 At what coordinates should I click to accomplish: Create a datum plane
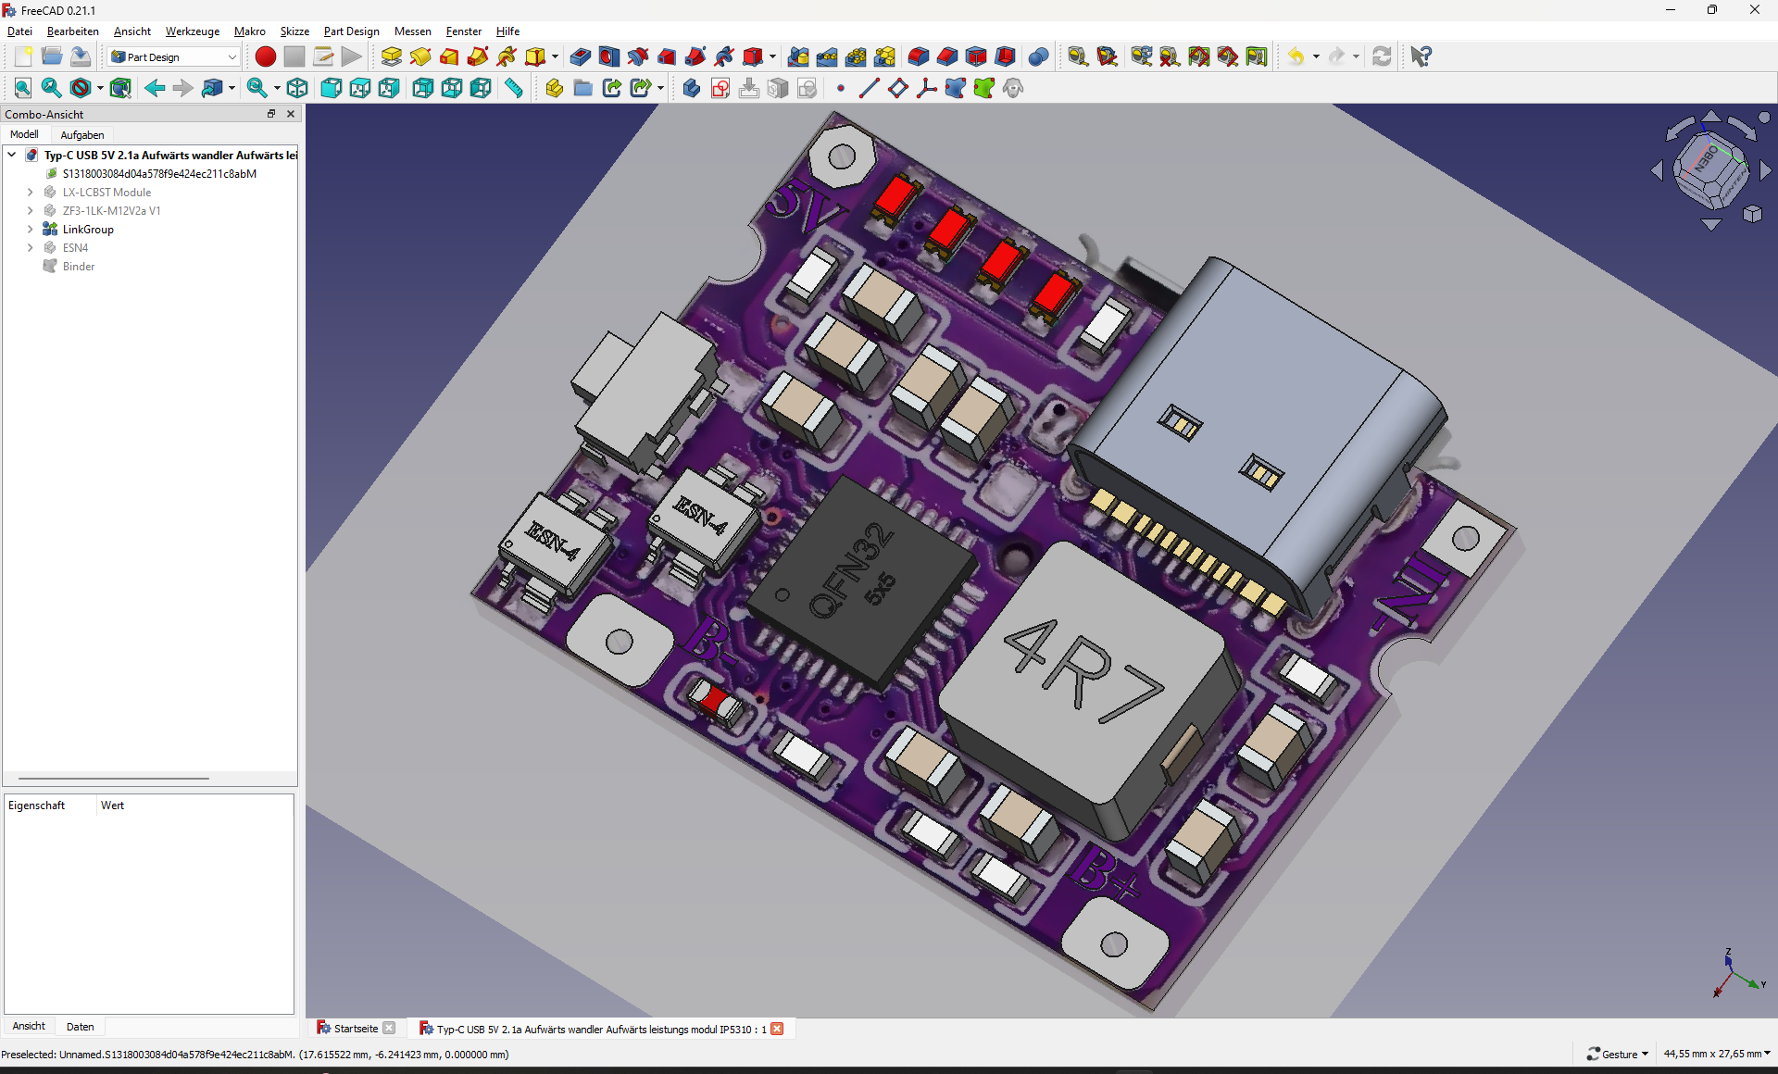[898, 88]
